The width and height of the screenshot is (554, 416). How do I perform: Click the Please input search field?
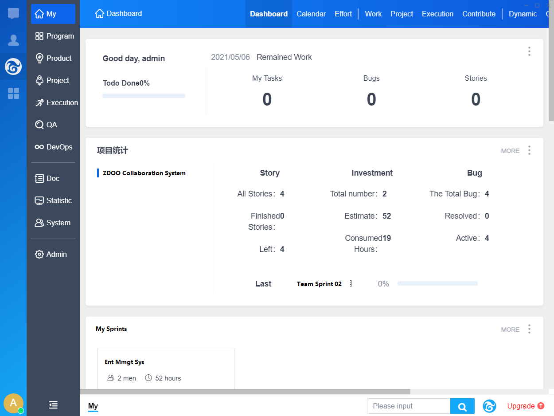pos(409,406)
